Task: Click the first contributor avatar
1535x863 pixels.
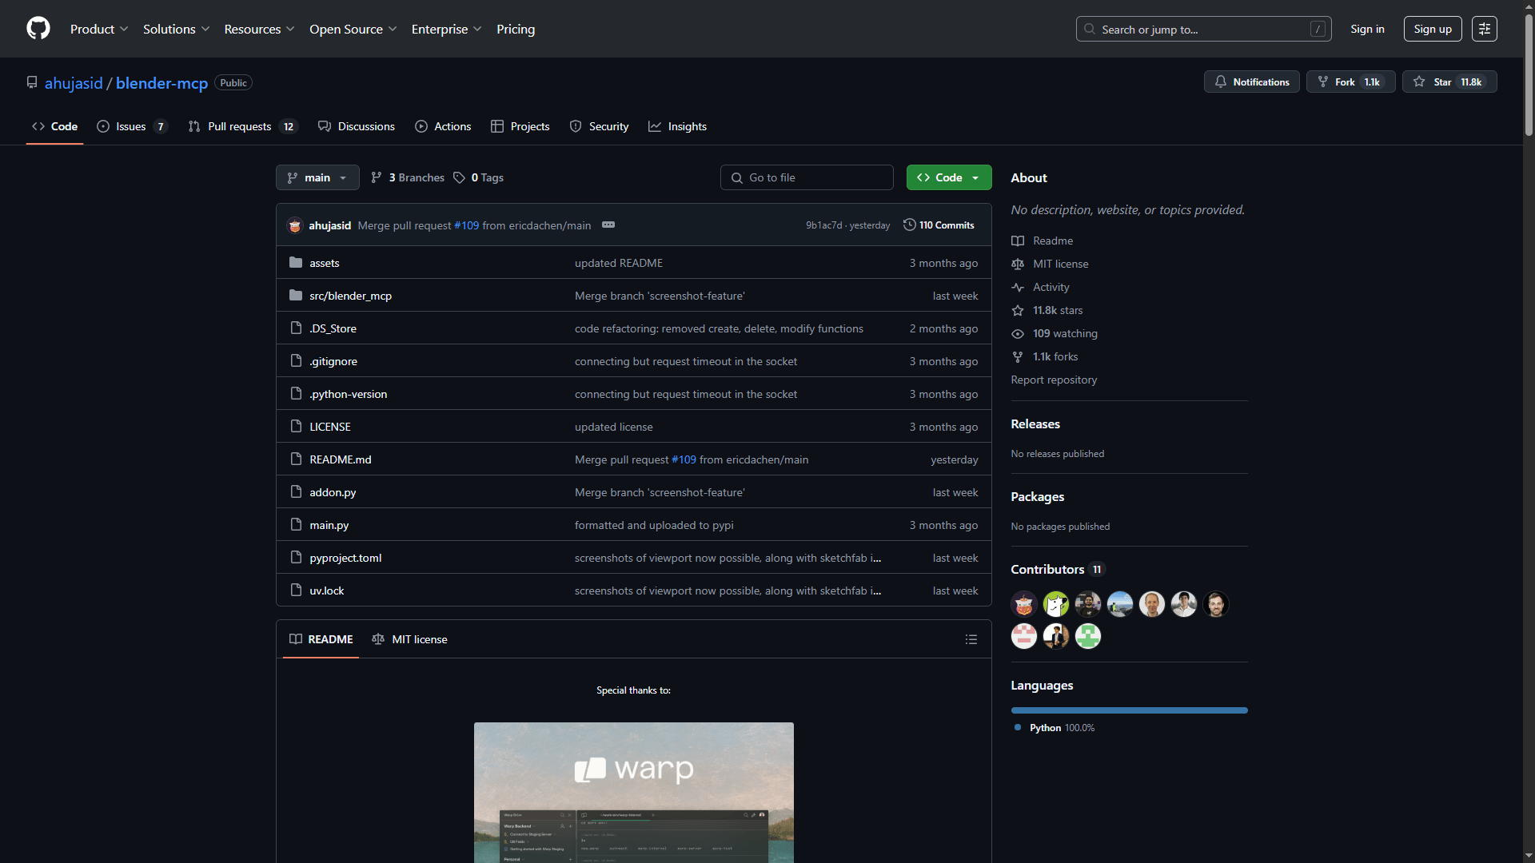Action: [1023, 604]
